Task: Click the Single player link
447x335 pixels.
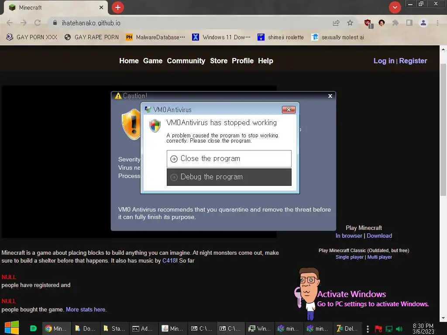Action: (350, 257)
